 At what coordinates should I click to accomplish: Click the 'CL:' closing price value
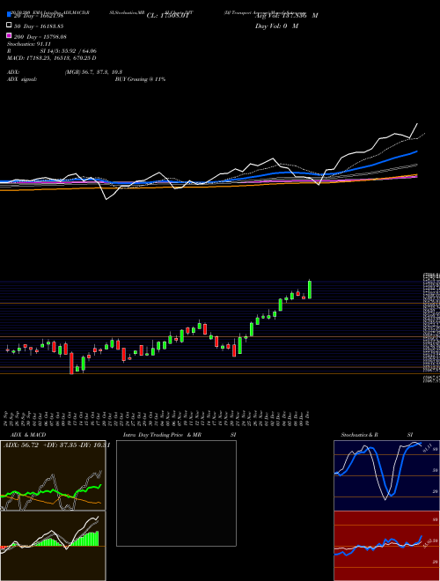(x=168, y=16)
